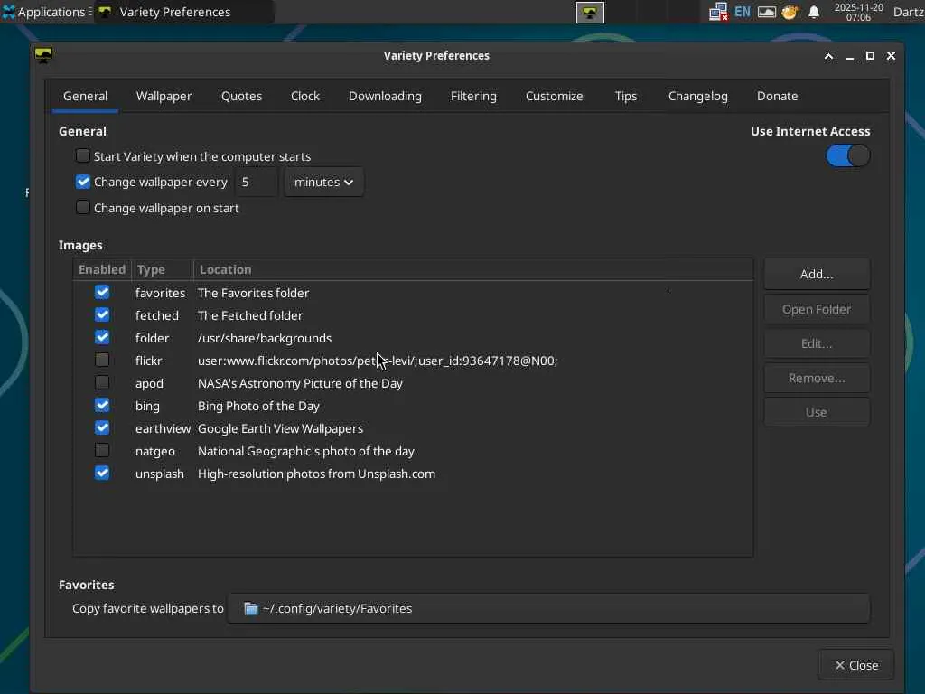Disable the /usr/share/backgrounds folder checkbox
The image size is (925, 694).
pos(102,337)
